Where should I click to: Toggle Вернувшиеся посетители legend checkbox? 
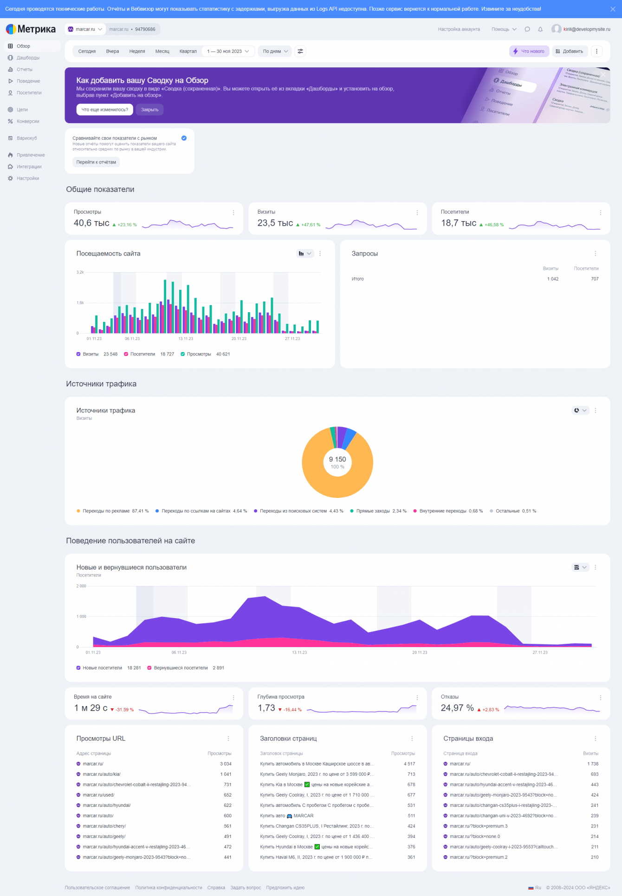pyautogui.click(x=149, y=668)
